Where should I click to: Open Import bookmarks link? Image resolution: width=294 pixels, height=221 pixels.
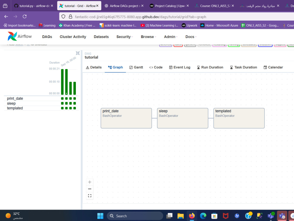(19, 25)
